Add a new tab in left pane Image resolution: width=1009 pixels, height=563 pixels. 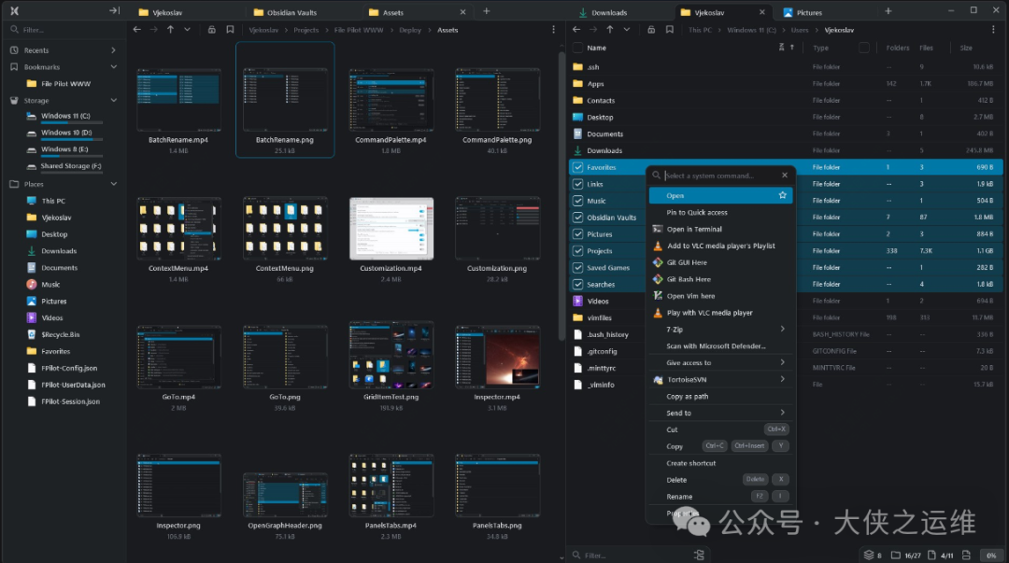[x=486, y=11]
